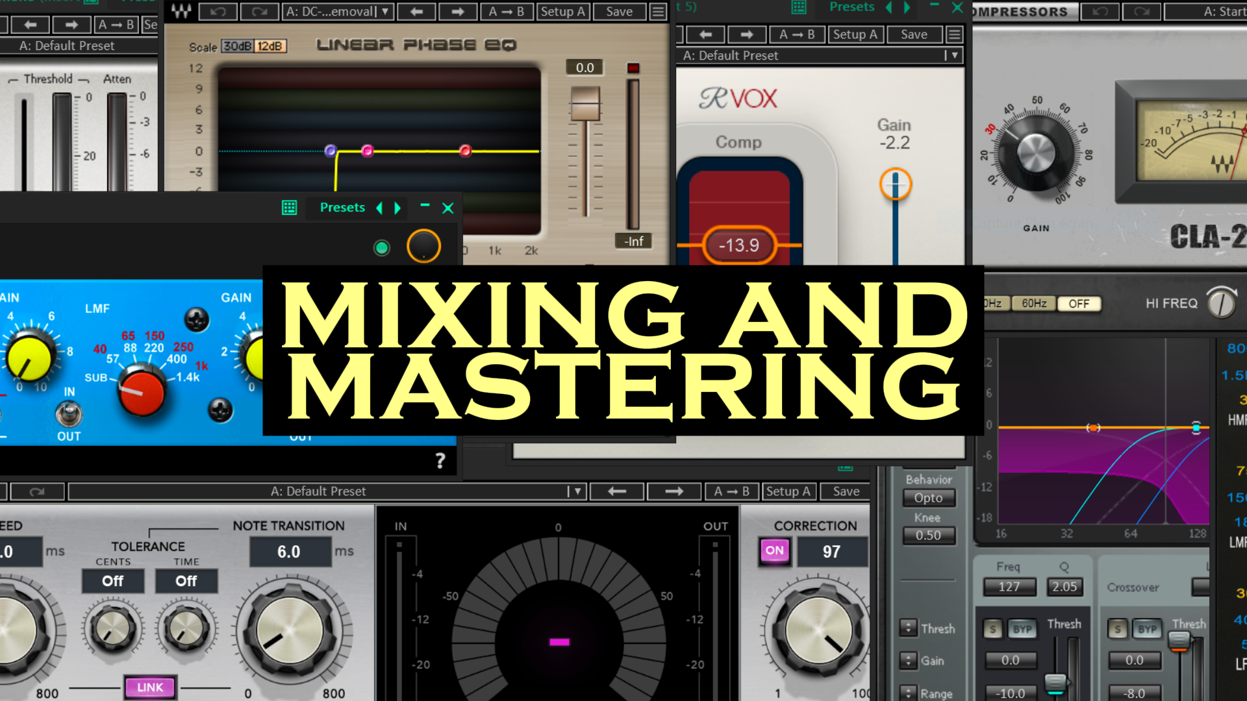Redo in the CLA compressor toolbar
Screen dimensions: 1247x701
point(1142,12)
